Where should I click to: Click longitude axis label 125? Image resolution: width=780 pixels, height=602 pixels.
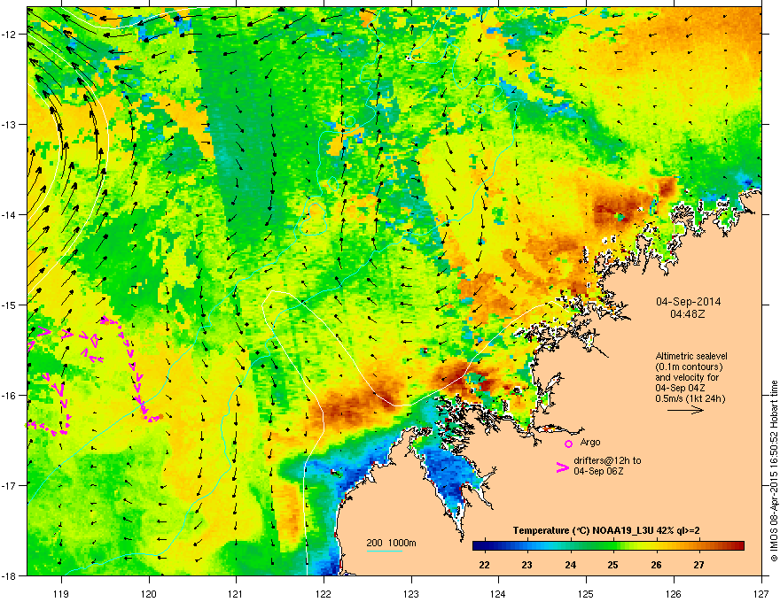point(586,593)
